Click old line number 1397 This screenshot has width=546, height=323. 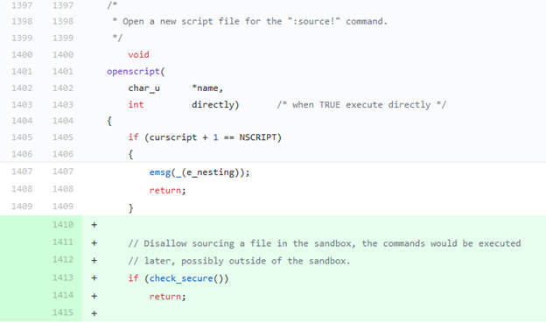pos(22,5)
